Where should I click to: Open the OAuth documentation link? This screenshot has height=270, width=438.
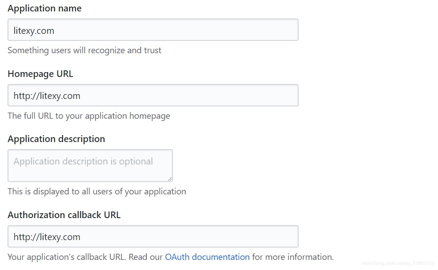(x=207, y=257)
